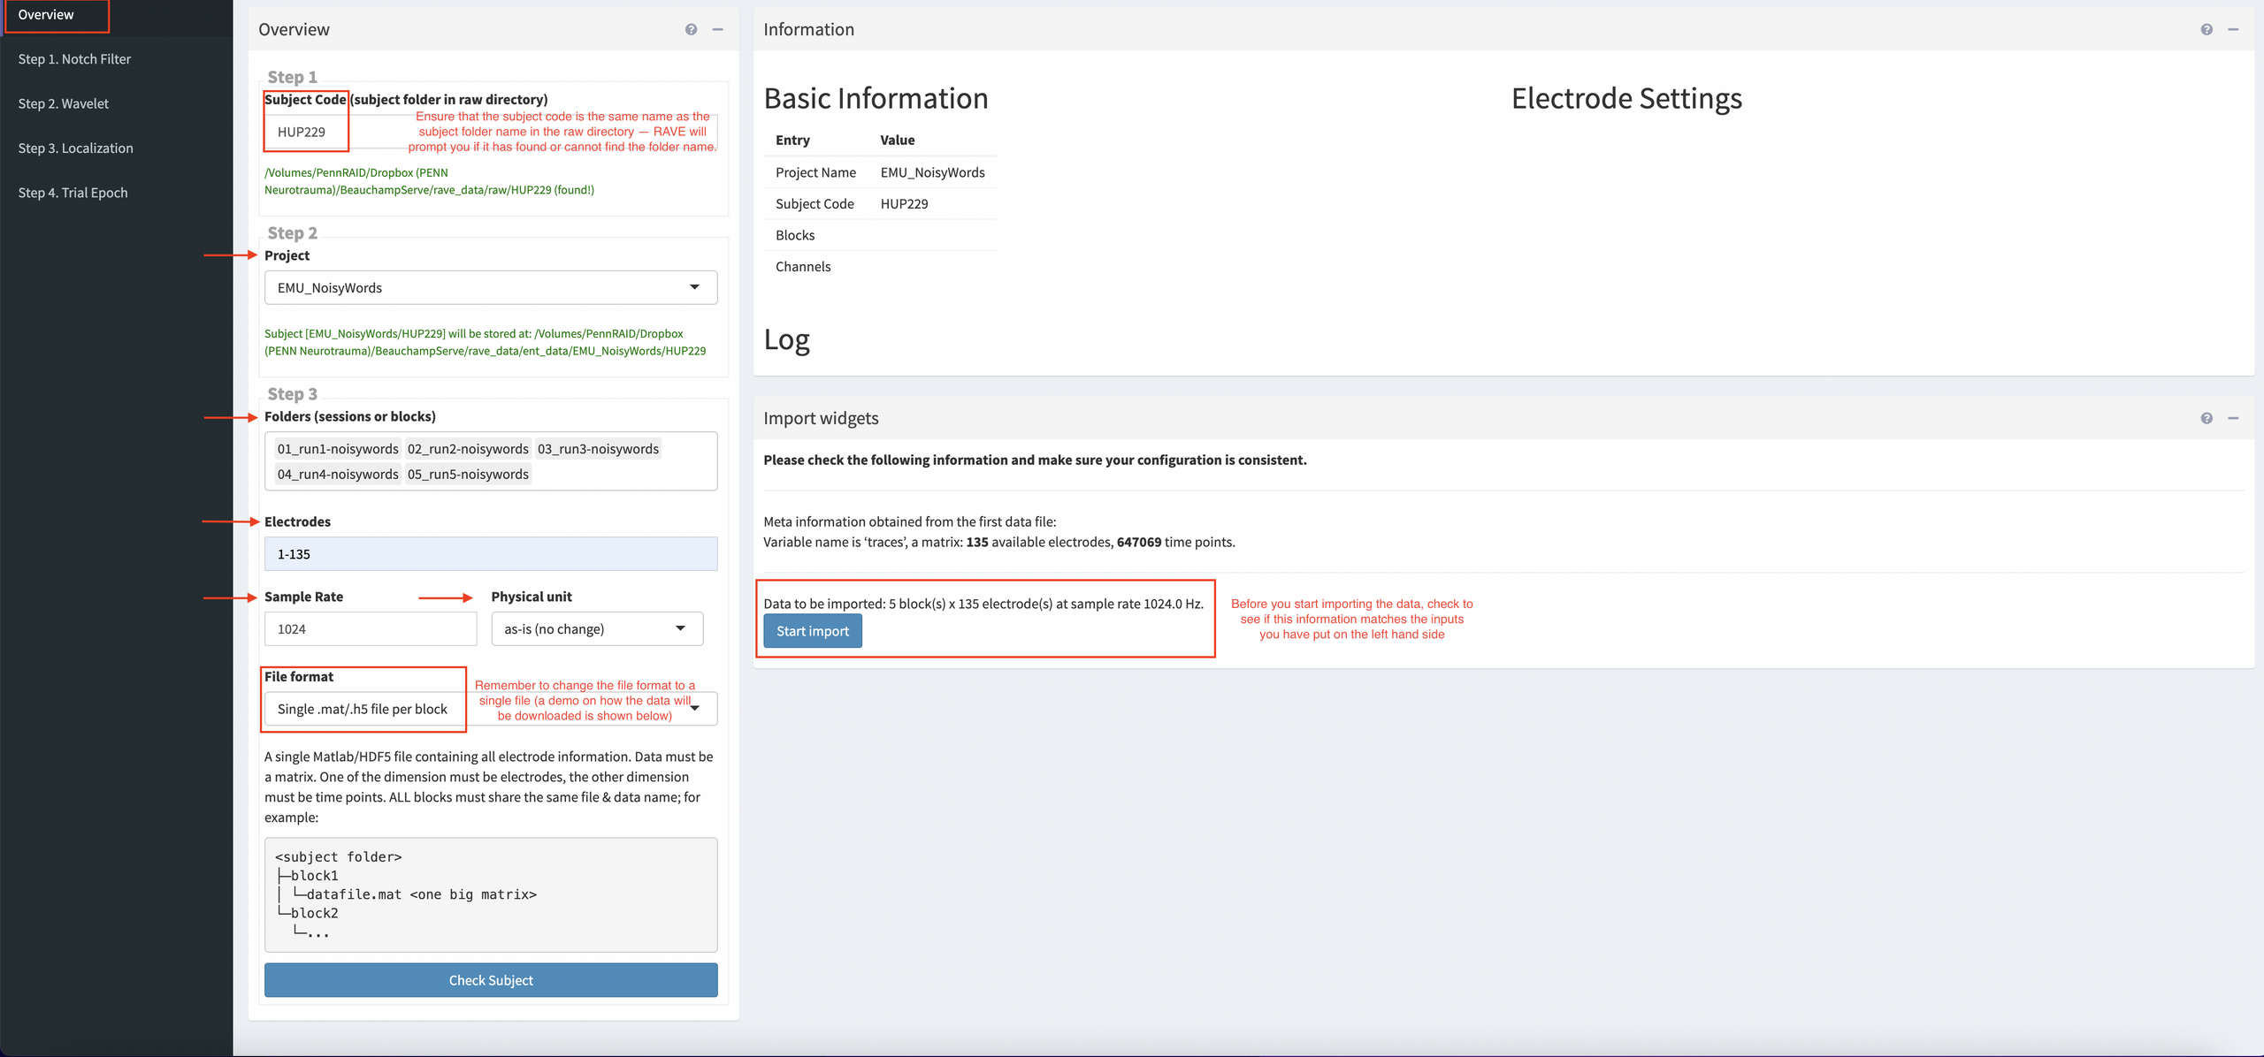Collapse the Information panel with minus icon
Image resolution: width=2264 pixels, height=1057 pixels.
pos(2233,29)
